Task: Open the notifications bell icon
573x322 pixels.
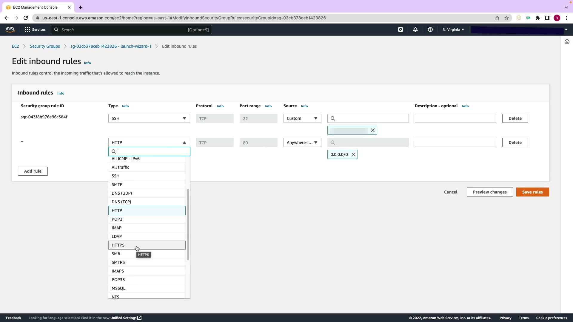Action: (415, 30)
